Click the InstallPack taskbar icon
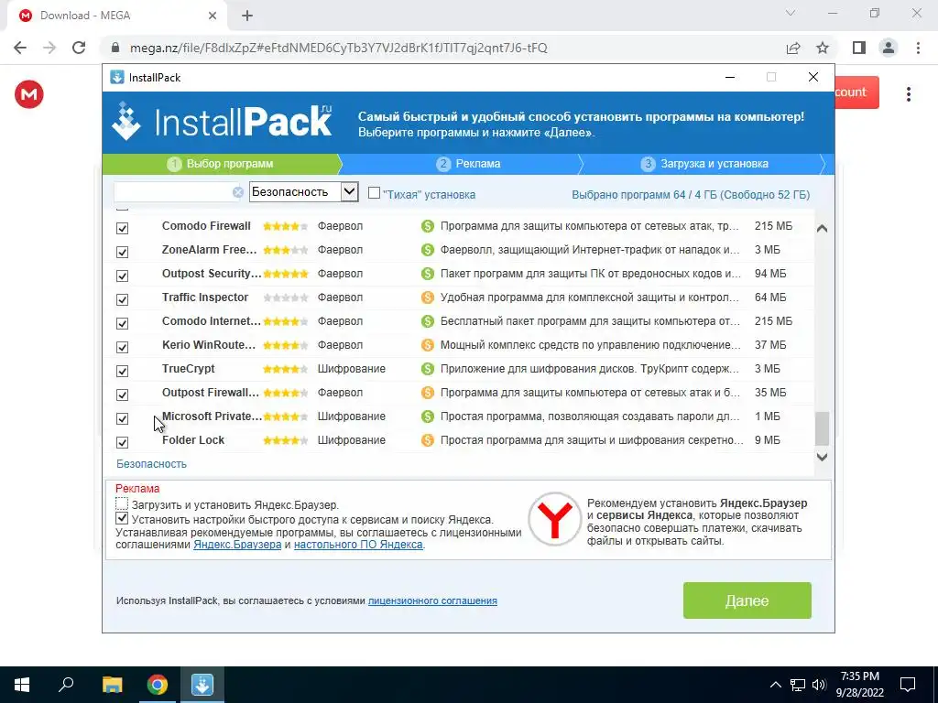Image resolution: width=938 pixels, height=703 pixels. (202, 685)
